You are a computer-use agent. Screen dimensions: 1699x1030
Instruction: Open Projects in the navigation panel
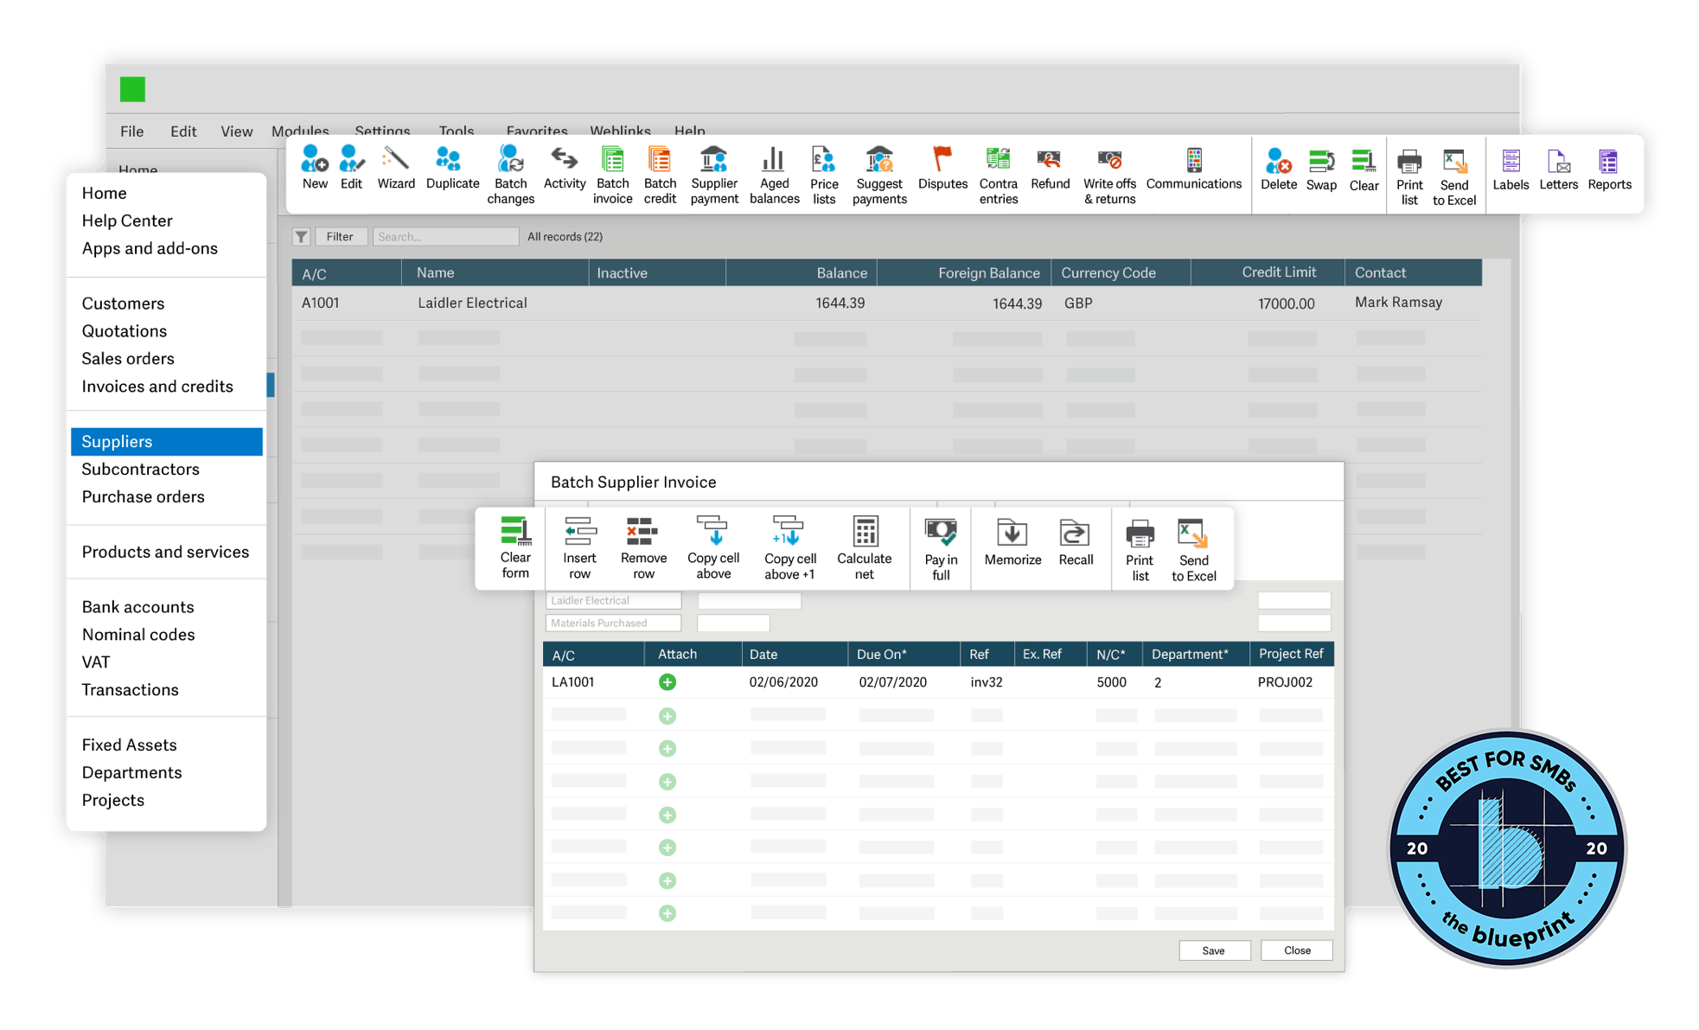tap(112, 800)
